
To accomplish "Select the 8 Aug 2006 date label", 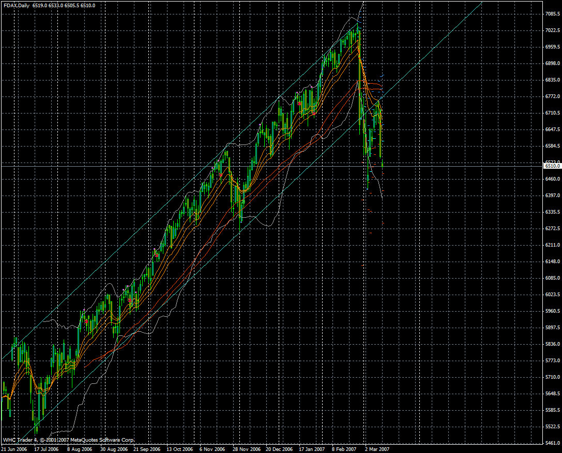I will click(80, 449).
